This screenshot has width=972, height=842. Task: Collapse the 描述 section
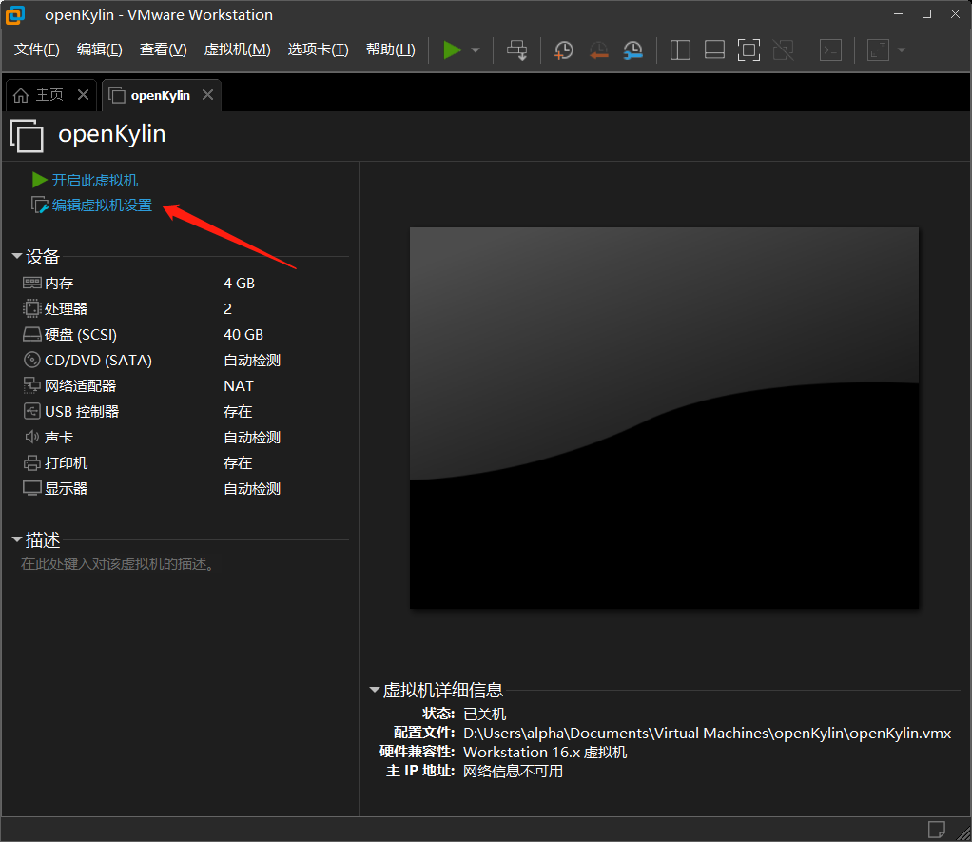pyautogui.click(x=17, y=539)
